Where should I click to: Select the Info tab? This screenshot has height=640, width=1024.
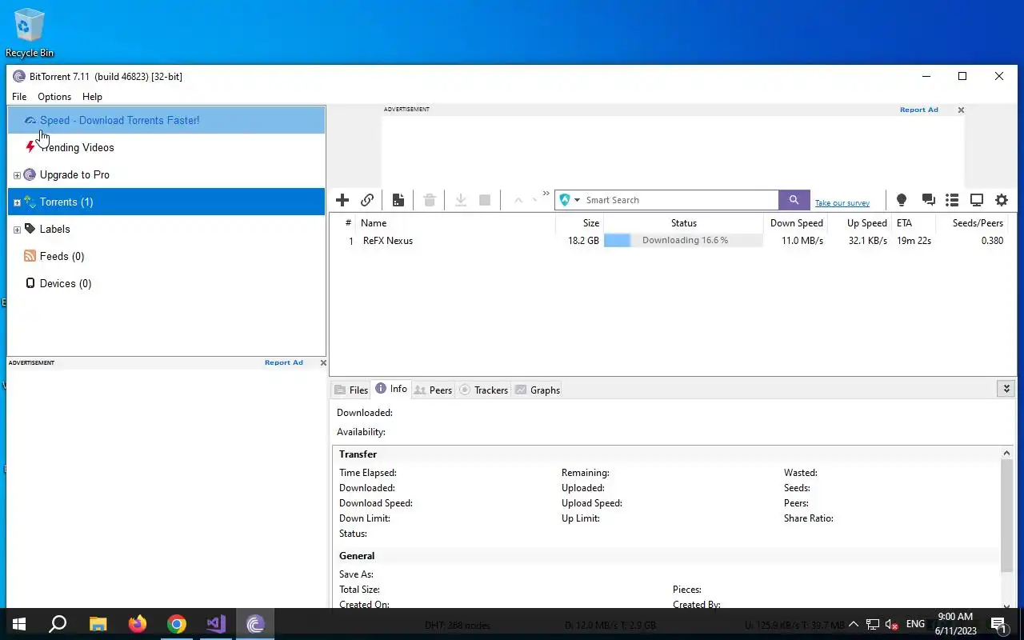(391, 389)
